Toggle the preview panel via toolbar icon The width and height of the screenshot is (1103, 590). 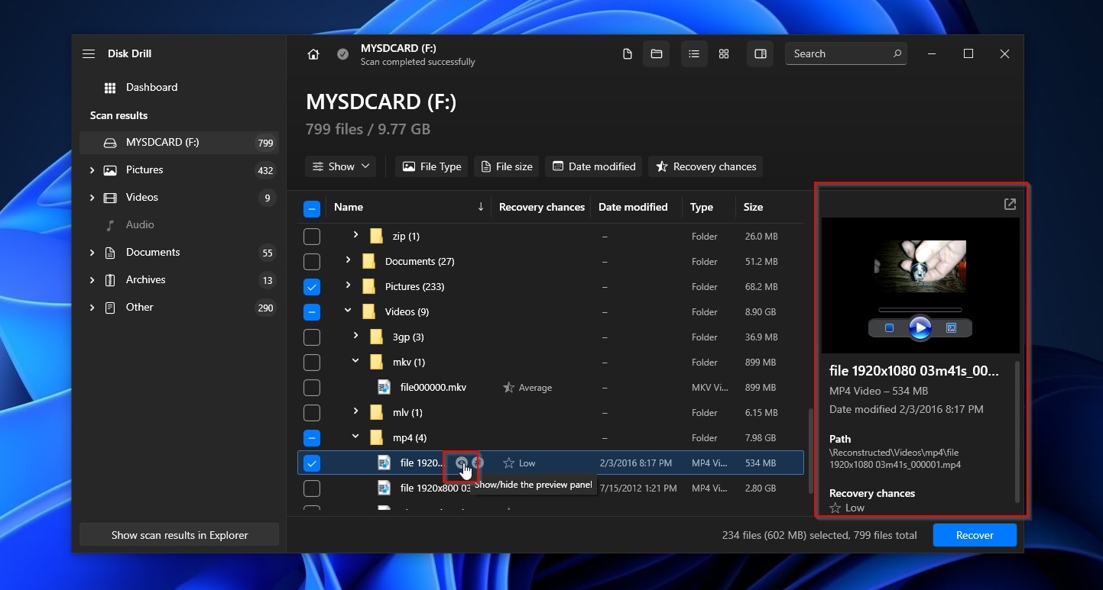760,53
